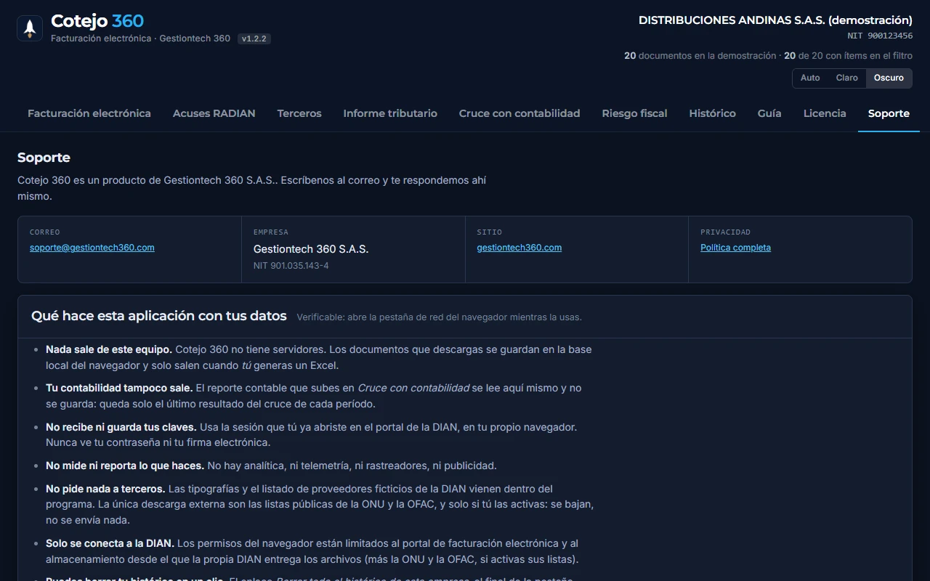Open Cruce con contabilidad tab
The height and width of the screenshot is (581, 930).
click(x=519, y=113)
